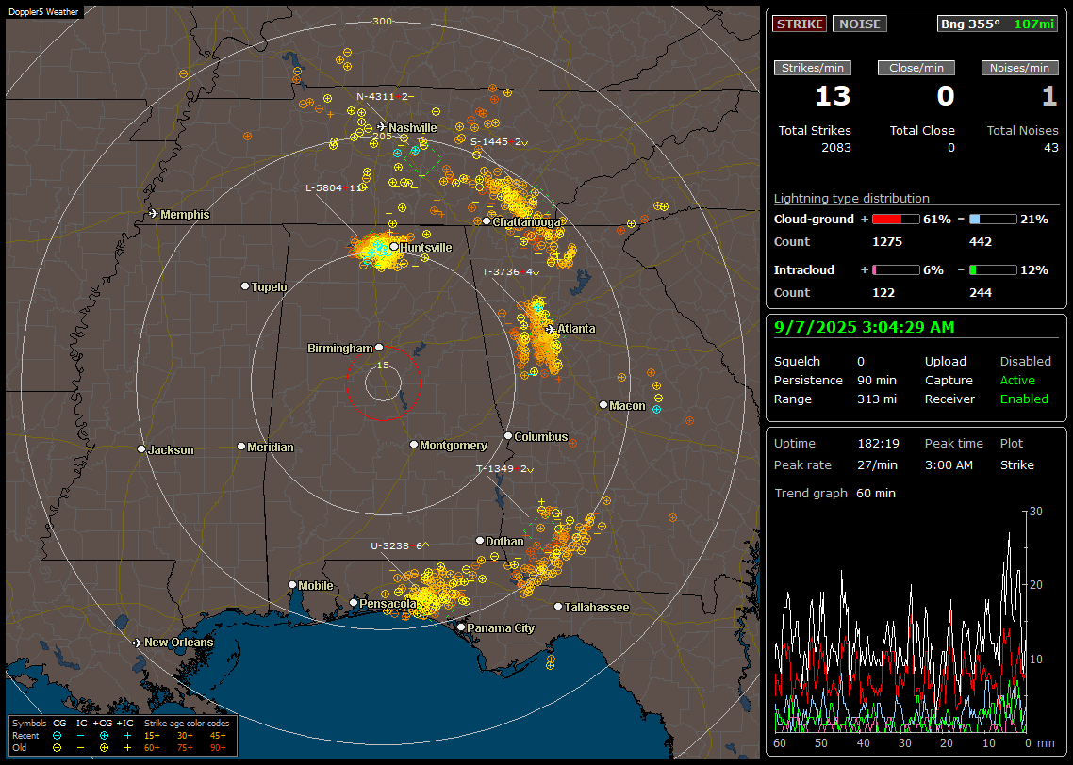Click the Columbus city marker

pos(508,435)
